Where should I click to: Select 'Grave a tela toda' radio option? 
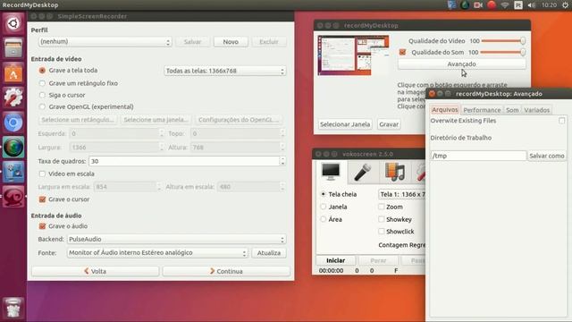[x=42, y=70]
